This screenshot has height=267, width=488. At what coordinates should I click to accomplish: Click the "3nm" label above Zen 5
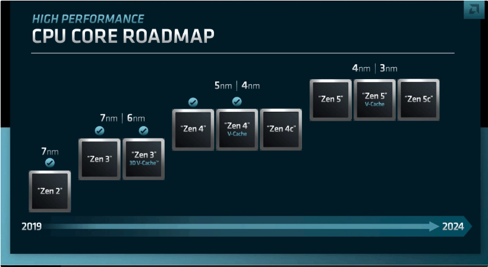pos(388,68)
